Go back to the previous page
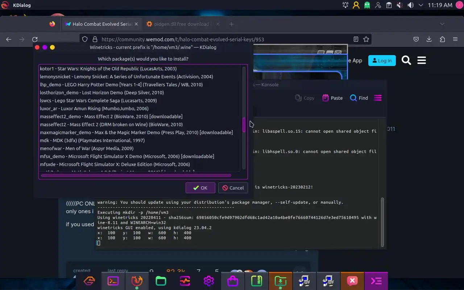 click(9, 39)
